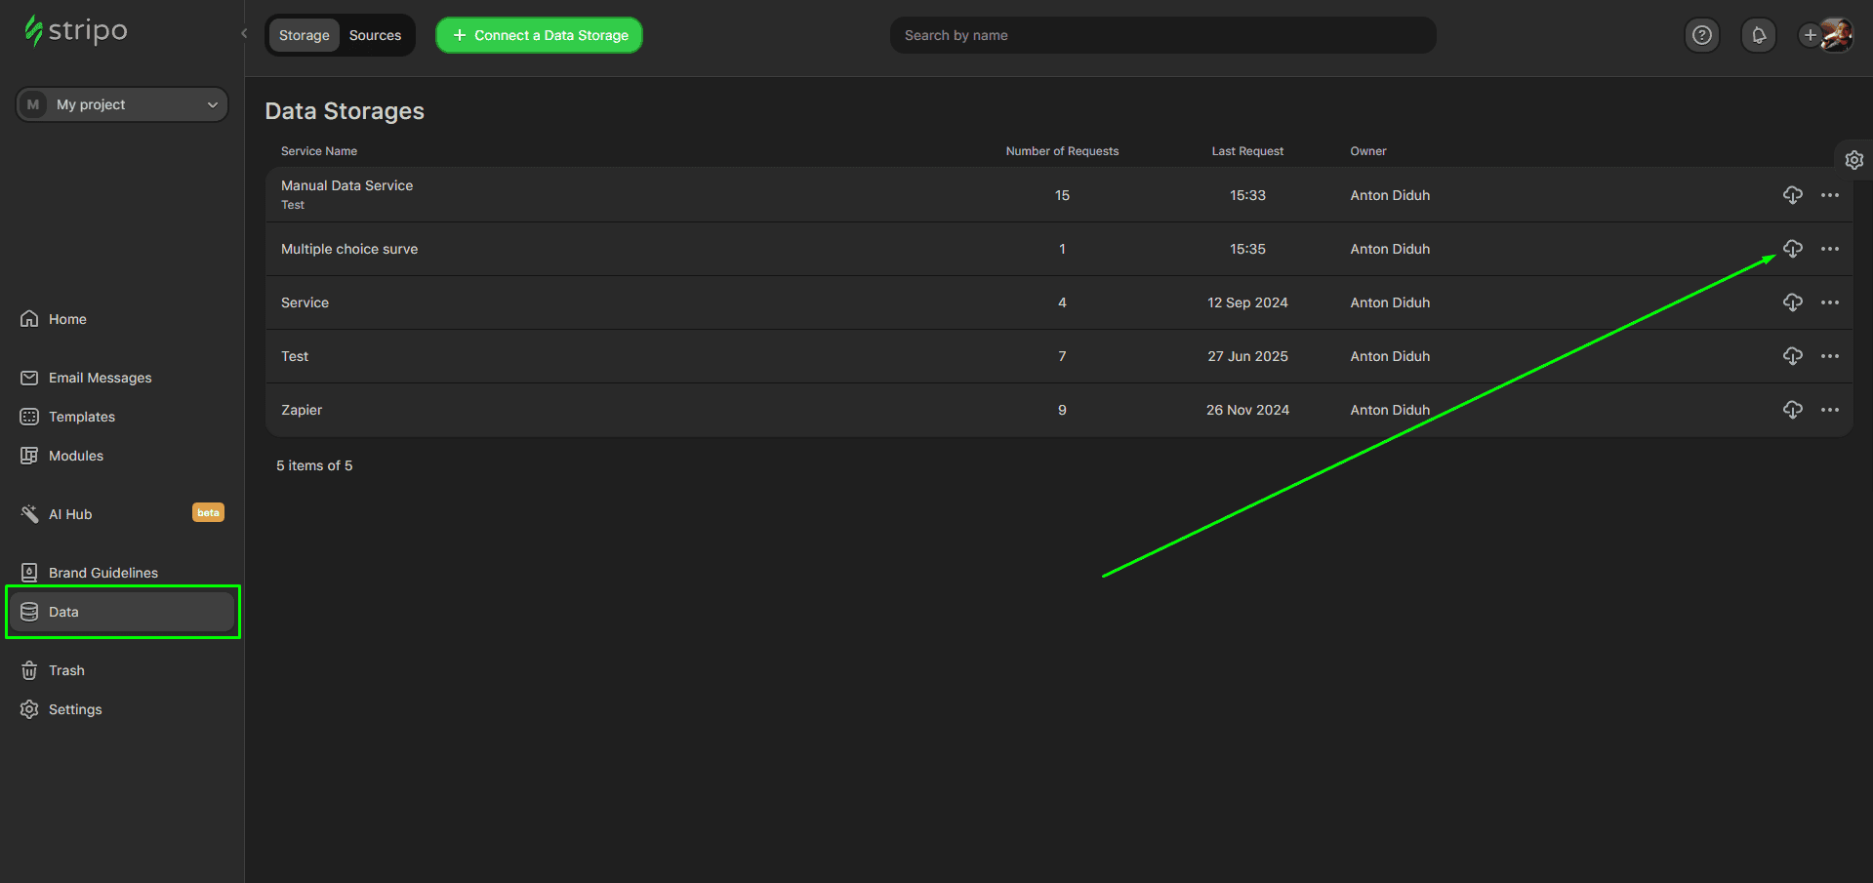The image size is (1873, 883).
Task: Click cloud download icon for Service row
Action: pos(1792,302)
